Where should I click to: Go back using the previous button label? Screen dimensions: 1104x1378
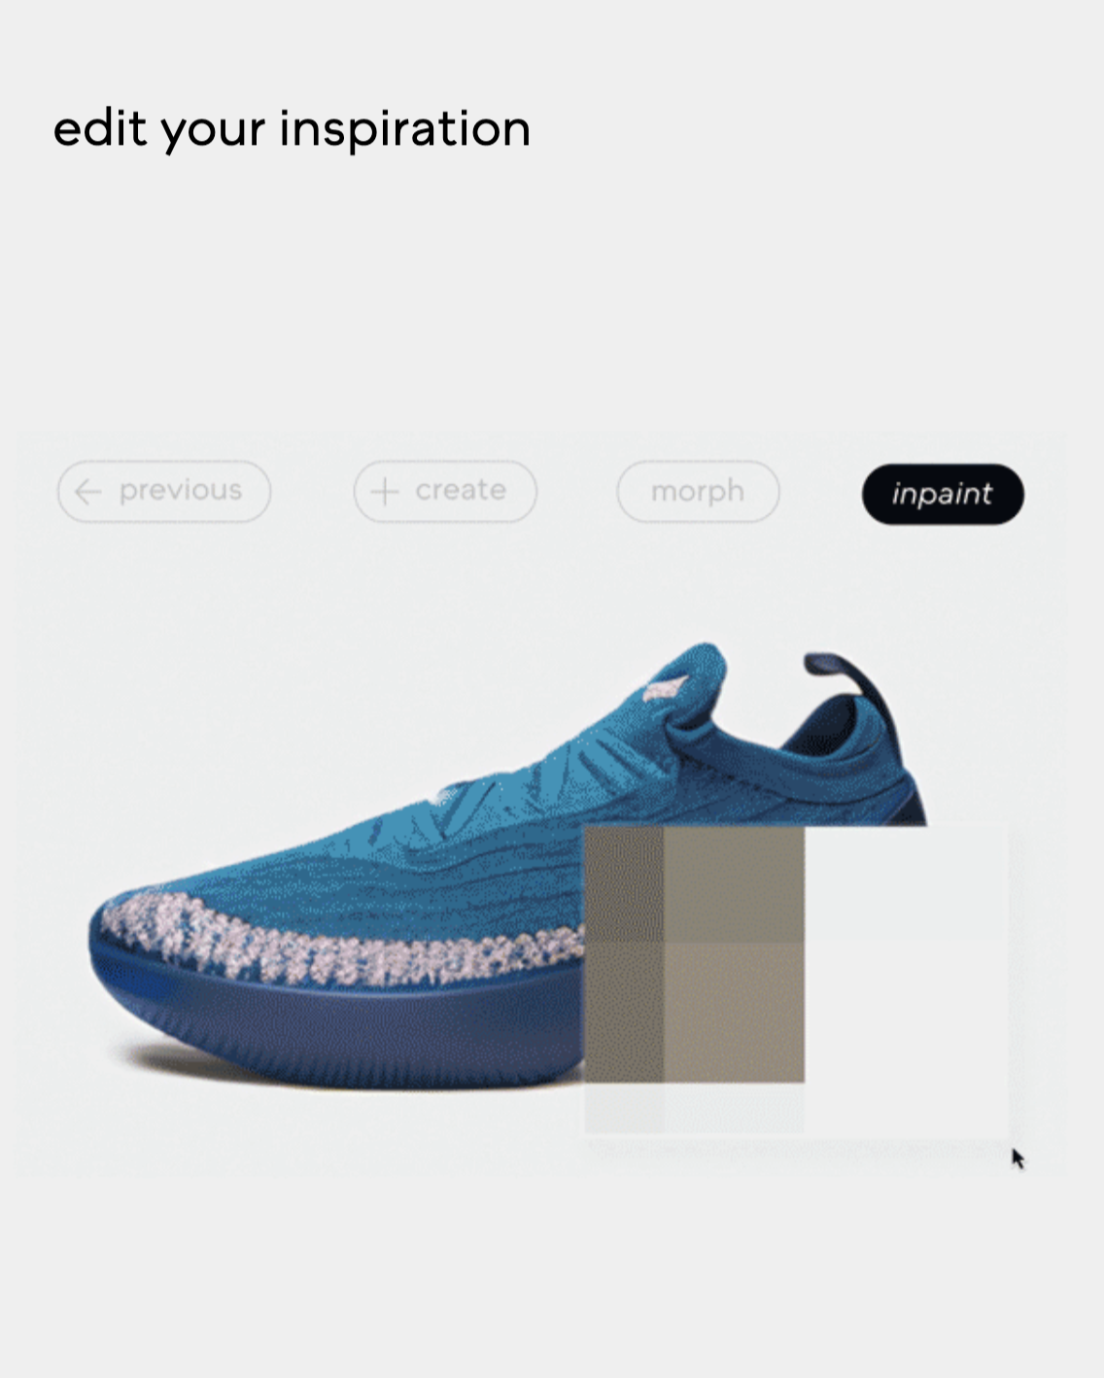click(181, 490)
